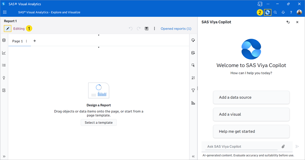Viewport: 305px width, 160px height.
Task: Open the Page 1 options menu
Action: click(27, 41)
